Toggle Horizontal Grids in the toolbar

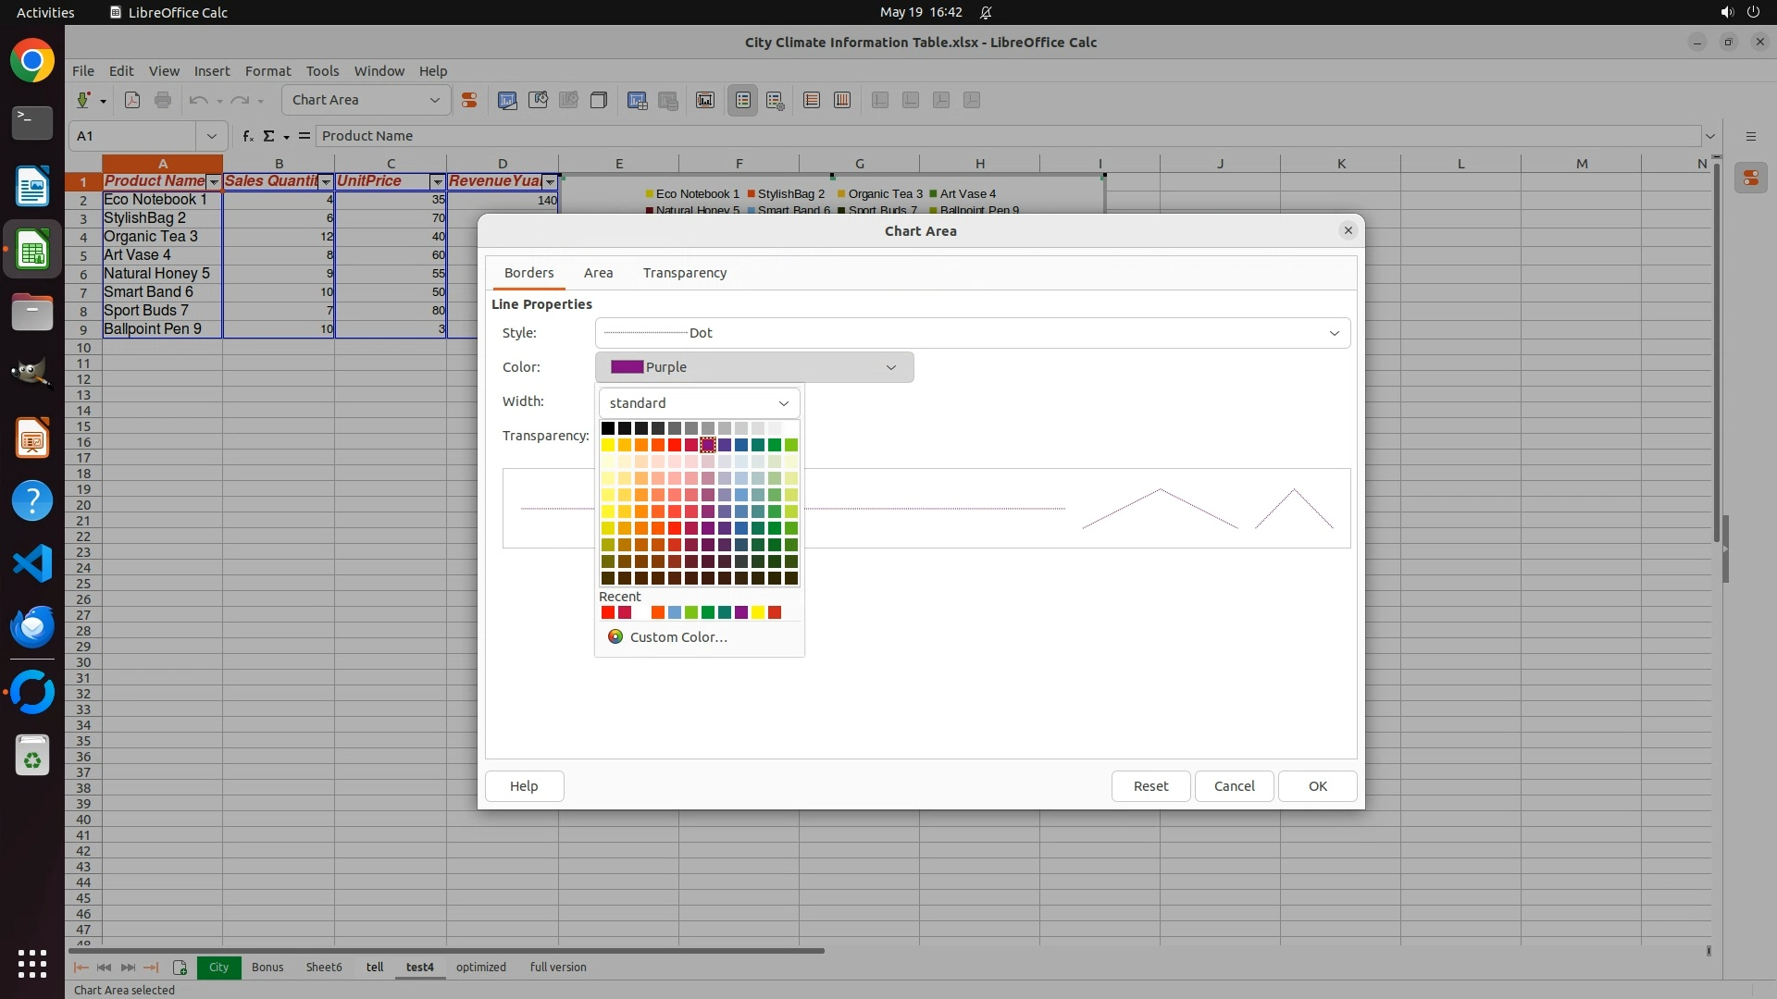click(812, 100)
